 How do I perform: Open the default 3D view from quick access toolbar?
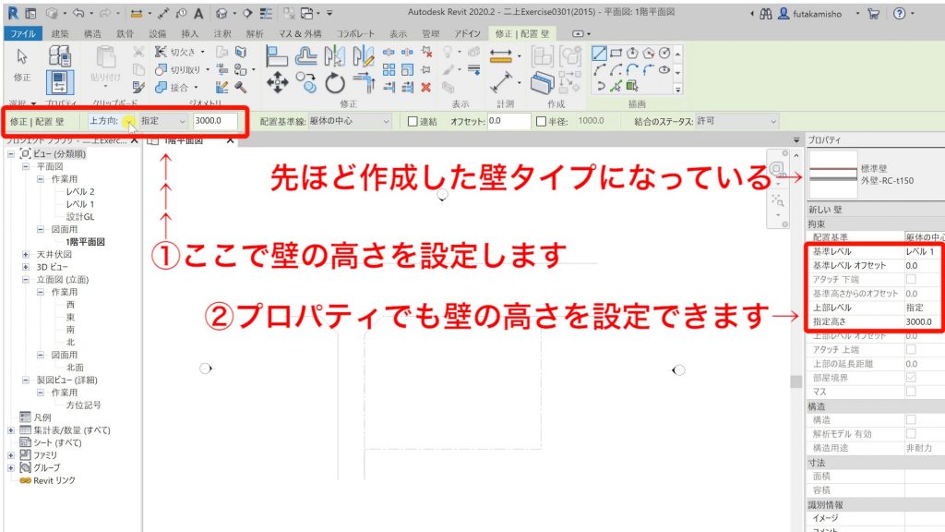221,13
